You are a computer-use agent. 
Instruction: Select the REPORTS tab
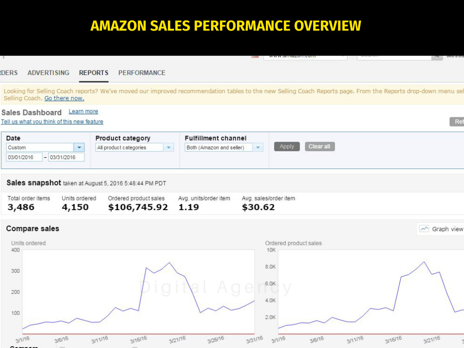94,73
